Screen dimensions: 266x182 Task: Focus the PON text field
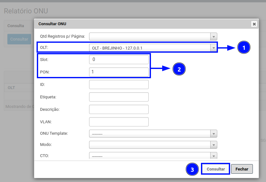(x=119, y=72)
